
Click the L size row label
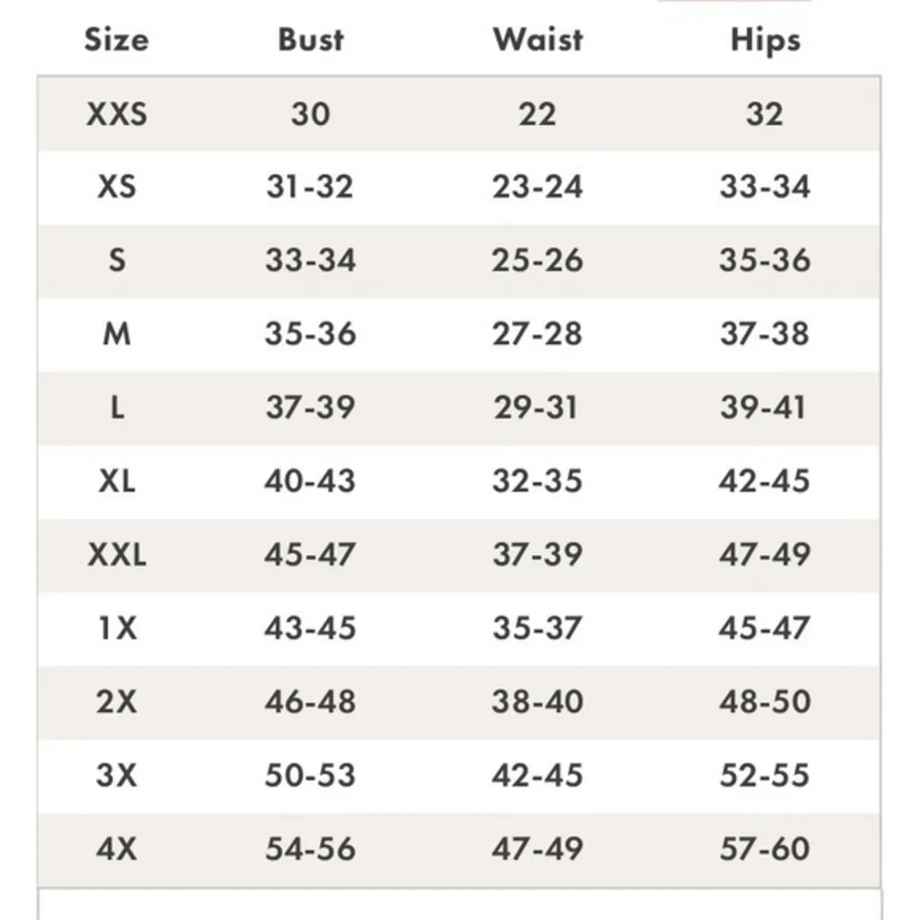click(117, 408)
